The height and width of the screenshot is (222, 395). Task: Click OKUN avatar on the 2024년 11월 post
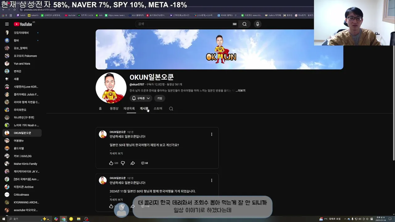click(103, 180)
